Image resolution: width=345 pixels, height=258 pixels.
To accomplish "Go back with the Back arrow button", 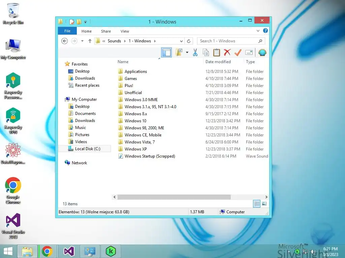I will [x=64, y=41].
